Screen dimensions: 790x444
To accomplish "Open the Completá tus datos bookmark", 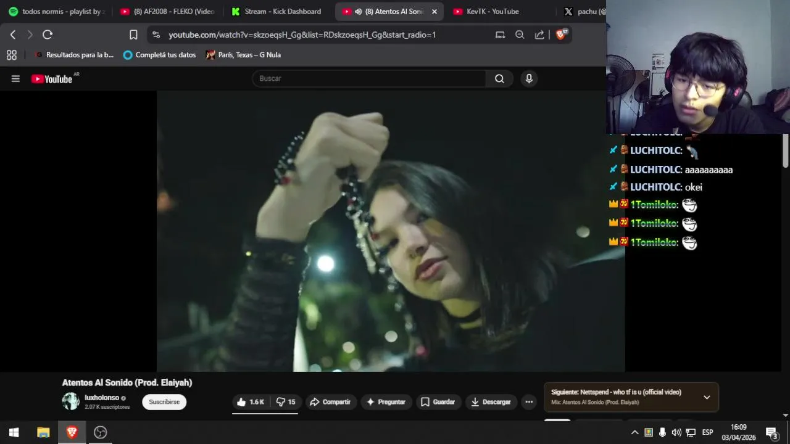I will [x=160, y=55].
